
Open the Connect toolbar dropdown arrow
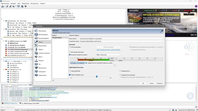[x=5, y=6]
